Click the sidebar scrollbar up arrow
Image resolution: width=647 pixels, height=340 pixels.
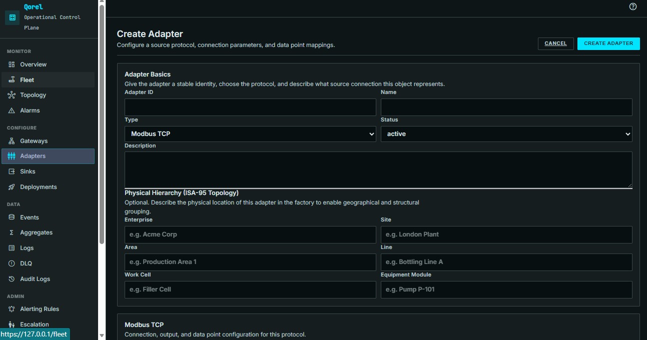click(x=102, y=2)
